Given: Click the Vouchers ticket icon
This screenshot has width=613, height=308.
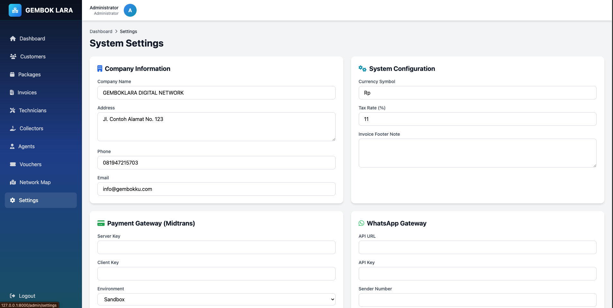Looking at the screenshot, I should [x=13, y=164].
